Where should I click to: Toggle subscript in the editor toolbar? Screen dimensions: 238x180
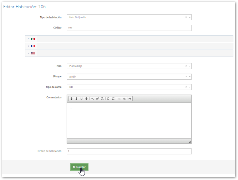pos(92,99)
